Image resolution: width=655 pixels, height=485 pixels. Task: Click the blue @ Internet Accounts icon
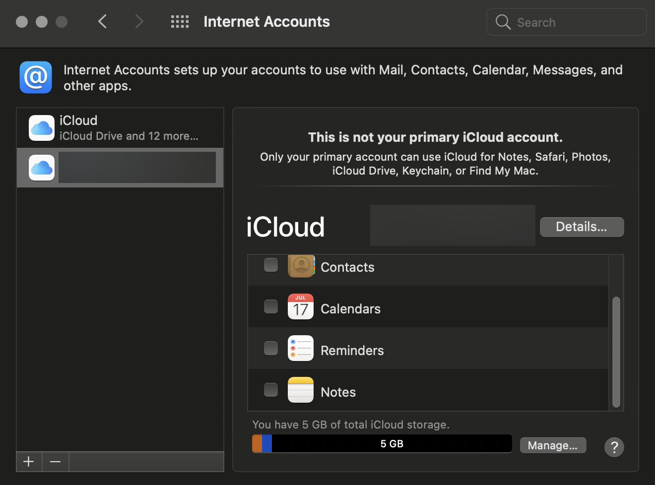pyautogui.click(x=36, y=77)
